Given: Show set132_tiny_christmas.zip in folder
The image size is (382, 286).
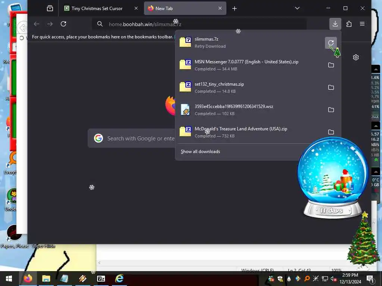Looking at the screenshot, I should (x=331, y=87).
